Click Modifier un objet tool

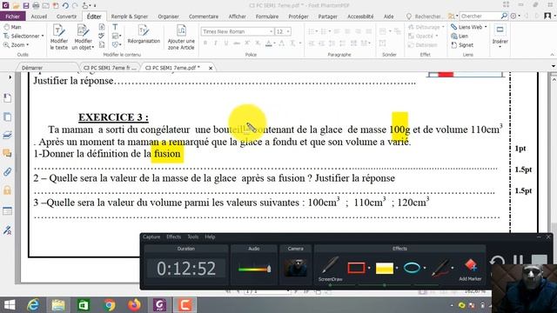[83, 37]
